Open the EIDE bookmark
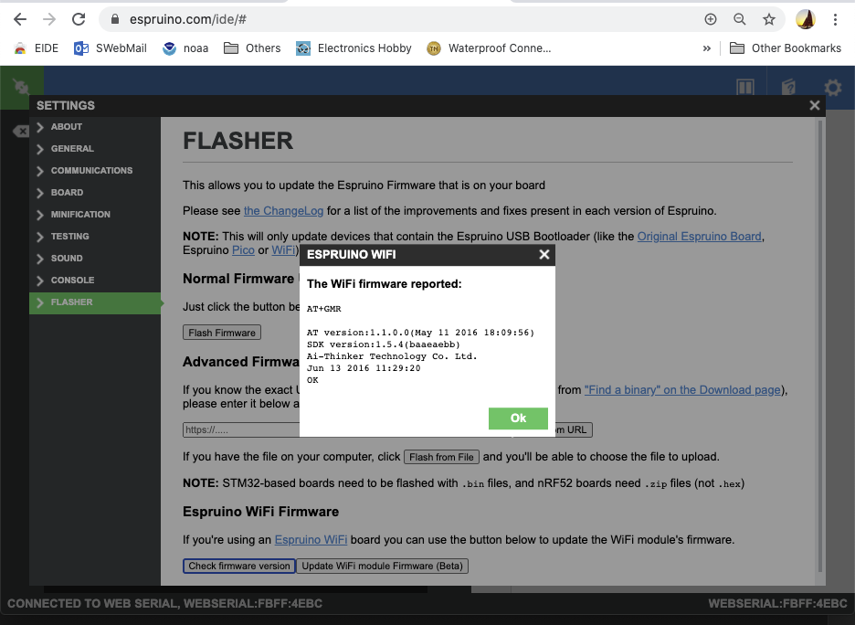855x625 pixels. point(36,48)
